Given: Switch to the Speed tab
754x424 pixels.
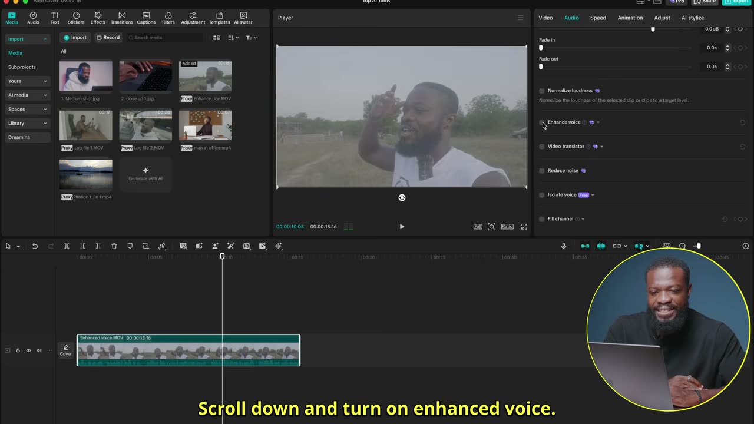Looking at the screenshot, I should (x=598, y=18).
